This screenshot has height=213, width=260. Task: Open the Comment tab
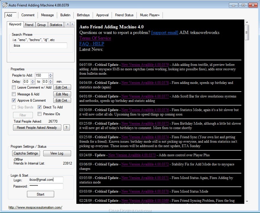[28, 15]
